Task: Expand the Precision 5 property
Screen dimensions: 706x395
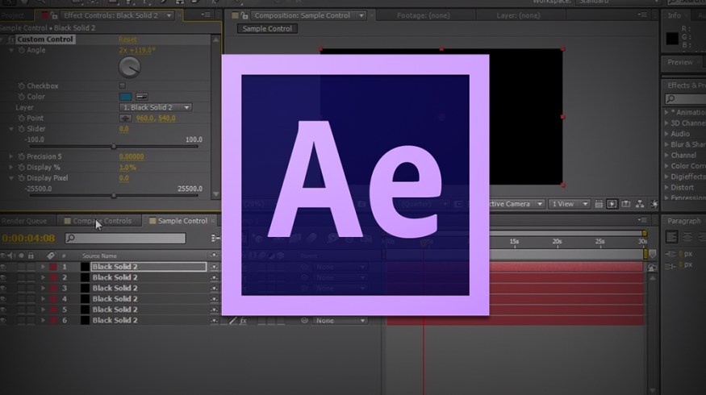Action: 11,156
